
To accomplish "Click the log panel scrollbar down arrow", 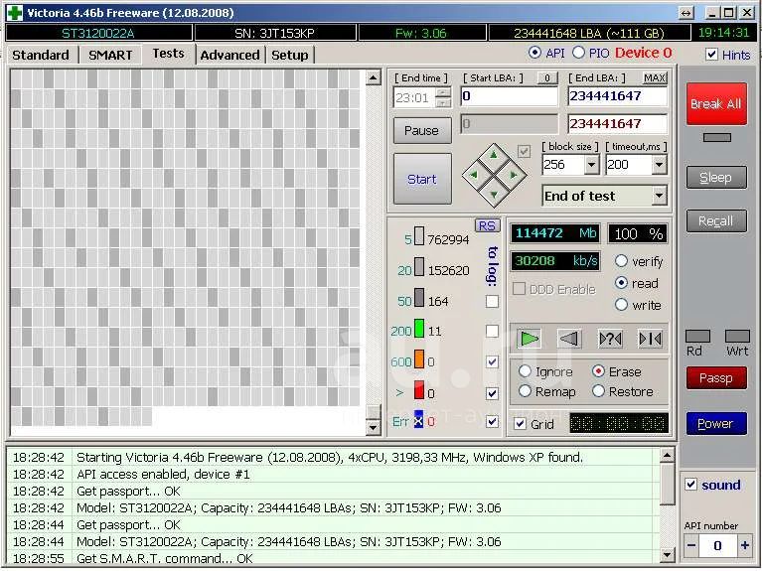I will click(x=667, y=554).
